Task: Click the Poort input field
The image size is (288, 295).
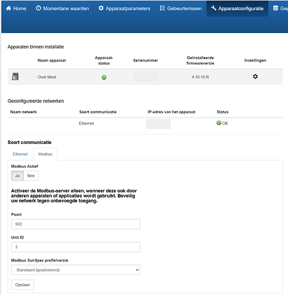Action: point(75,224)
